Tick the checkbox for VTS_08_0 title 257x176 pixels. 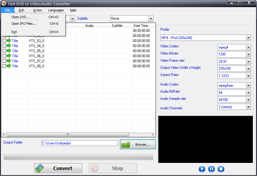tap(4, 66)
